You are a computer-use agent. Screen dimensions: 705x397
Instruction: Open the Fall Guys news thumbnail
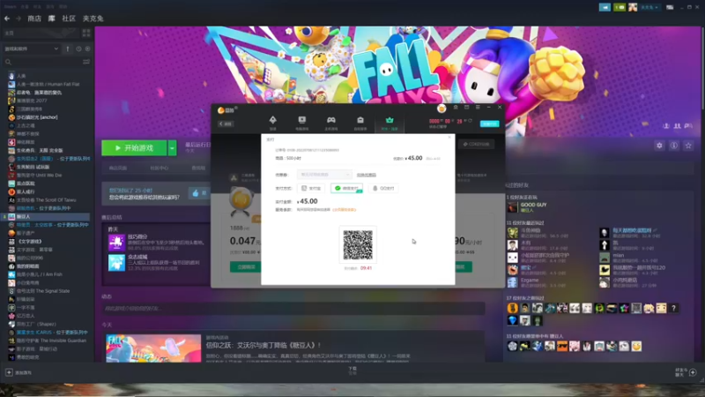153,348
